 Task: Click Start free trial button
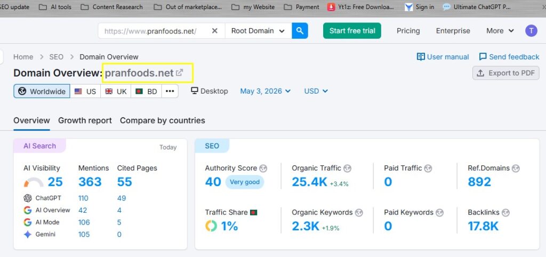(352, 30)
